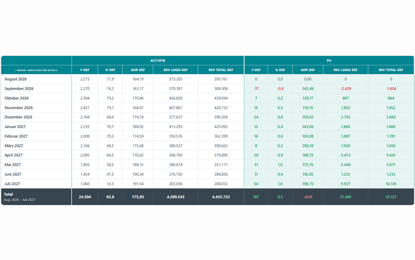Click the total count 24.504
Image resolution: width=415 pixels, height=260 pixels.
(85, 197)
